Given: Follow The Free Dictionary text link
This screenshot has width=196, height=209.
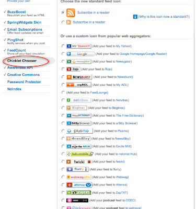Looking at the screenshot, I should pos(130,115).
